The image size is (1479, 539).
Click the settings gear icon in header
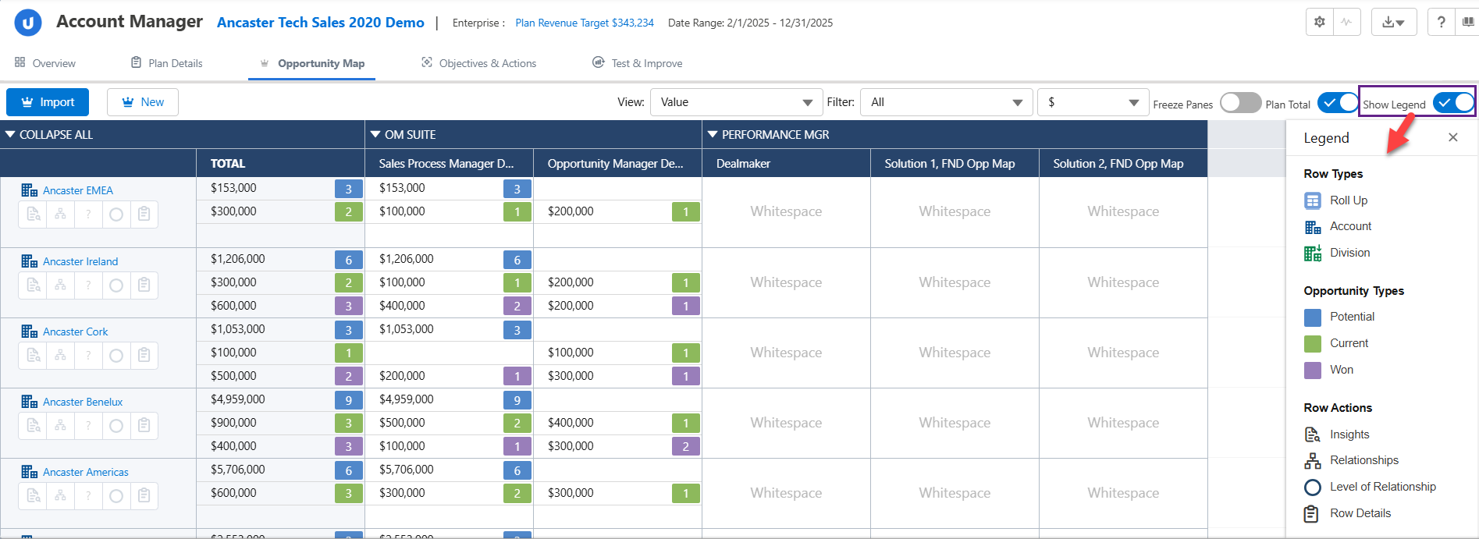point(1320,22)
